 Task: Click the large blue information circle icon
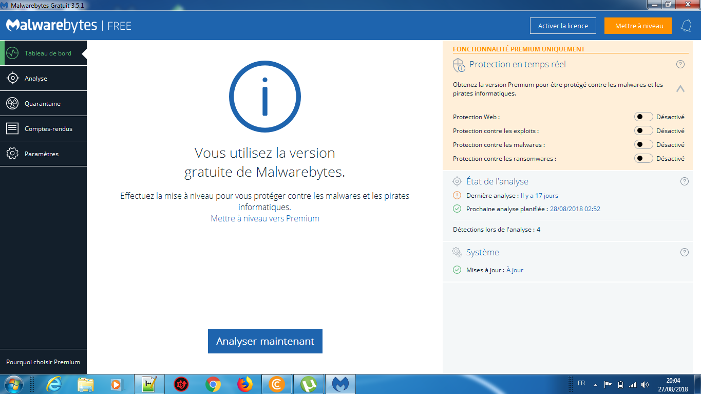265,97
